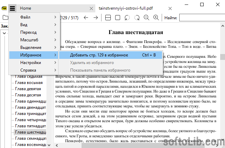Image resolution: width=225 pixels, height=148 pixels.
Task: Click the page number 129 / 517 field
Action: [x=69, y=18]
